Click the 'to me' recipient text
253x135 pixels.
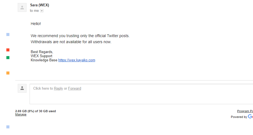click(x=34, y=11)
